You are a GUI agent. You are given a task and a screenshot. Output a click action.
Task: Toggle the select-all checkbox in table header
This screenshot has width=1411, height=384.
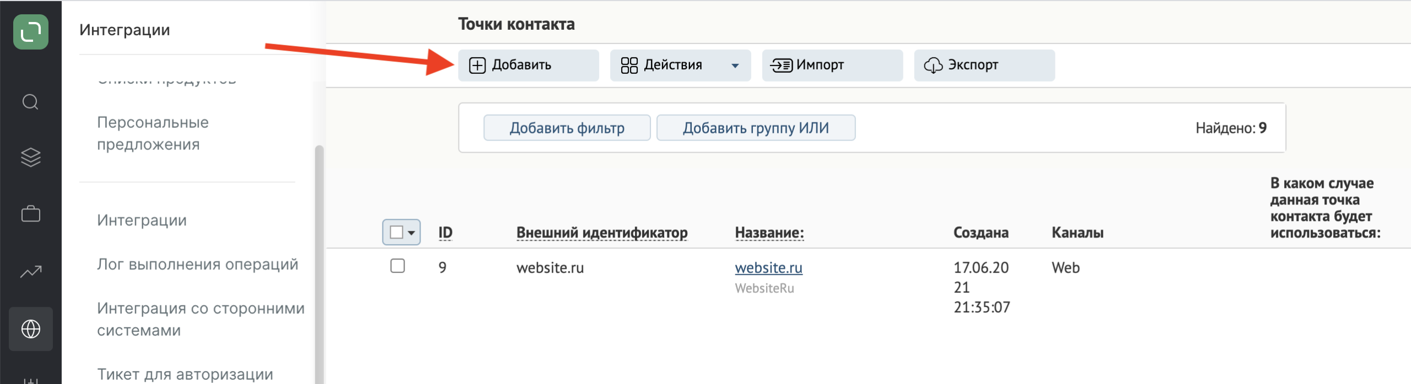pos(396,232)
